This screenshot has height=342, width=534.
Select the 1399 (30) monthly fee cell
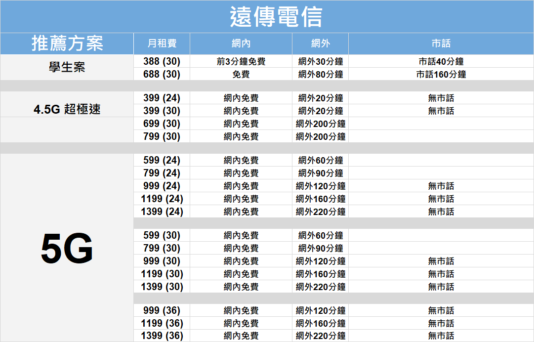point(162,287)
